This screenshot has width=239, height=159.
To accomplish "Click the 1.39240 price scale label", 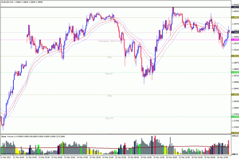I will 236,50.
